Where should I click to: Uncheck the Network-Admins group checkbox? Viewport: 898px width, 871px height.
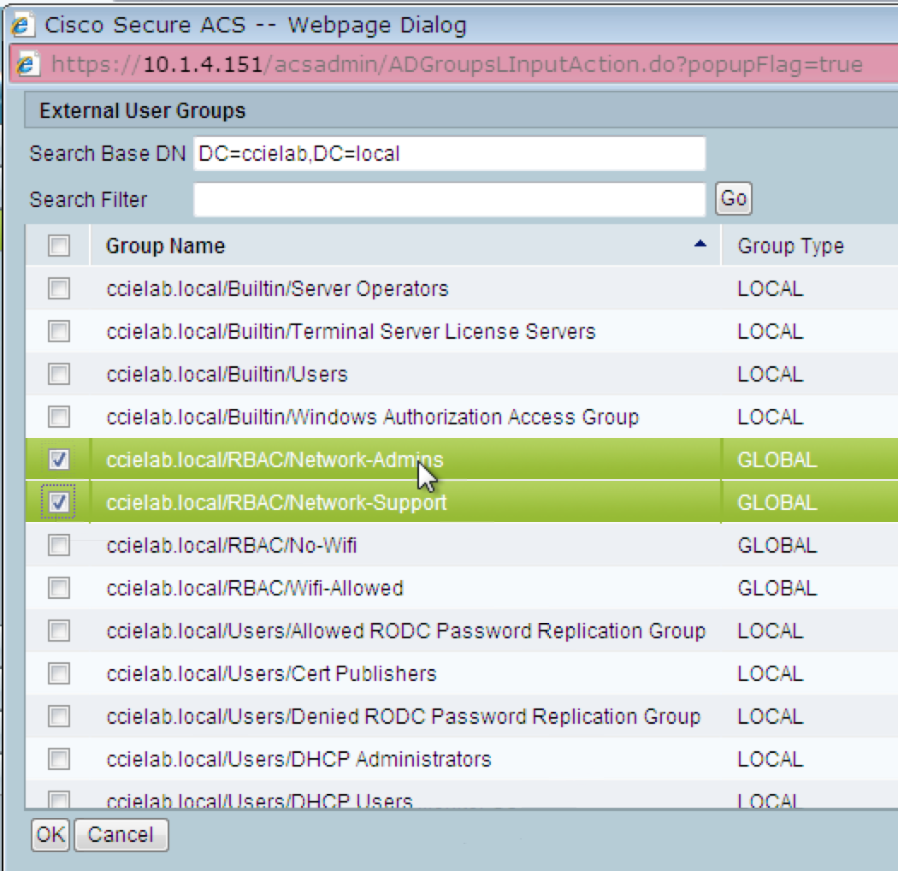57,459
